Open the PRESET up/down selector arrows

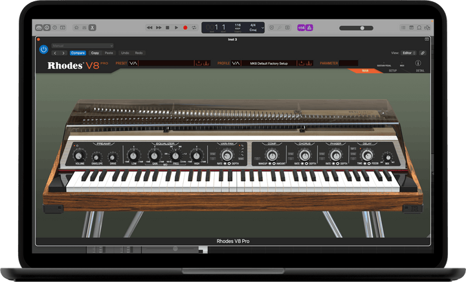[x=133, y=63]
